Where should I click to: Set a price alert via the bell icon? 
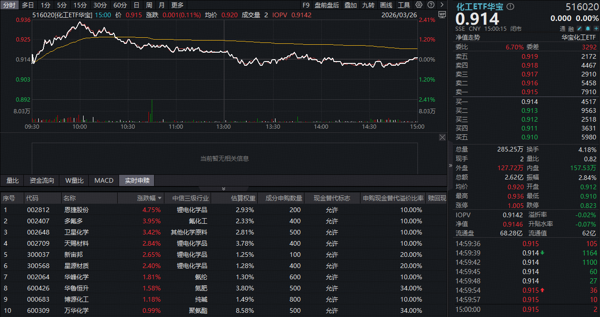[588, 28]
